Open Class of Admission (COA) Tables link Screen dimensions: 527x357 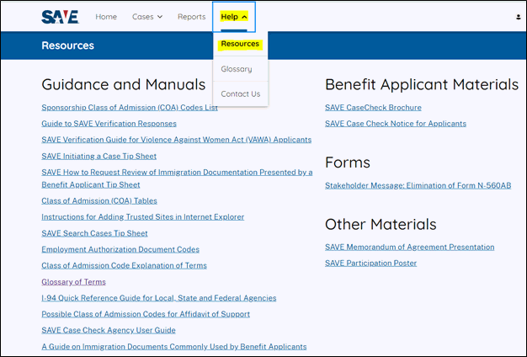tap(99, 201)
